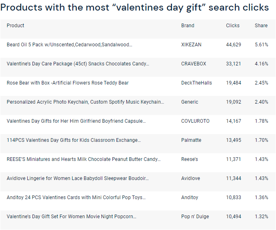This screenshot has width=276, height=230.
Task: Select the Pop n' Dulge brand
Action: coord(195,217)
